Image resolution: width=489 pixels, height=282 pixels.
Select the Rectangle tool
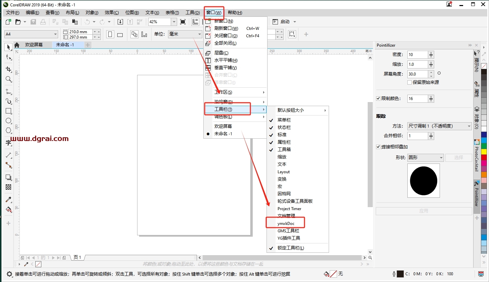coord(9,111)
